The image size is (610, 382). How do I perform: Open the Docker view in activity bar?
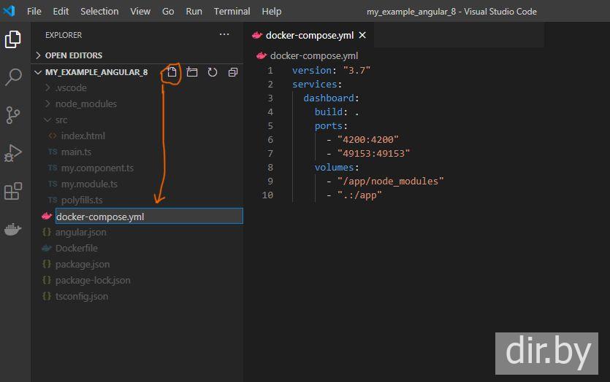(13, 230)
